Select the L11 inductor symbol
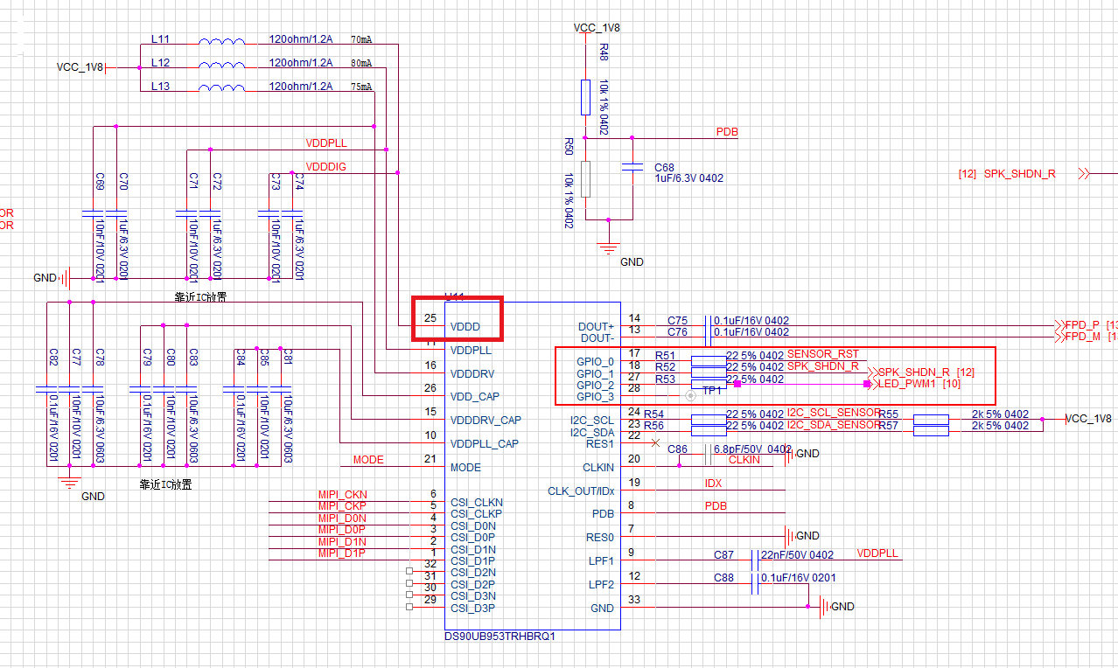The width and height of the screenshot is (1118, 668). [x=222, y=40]
